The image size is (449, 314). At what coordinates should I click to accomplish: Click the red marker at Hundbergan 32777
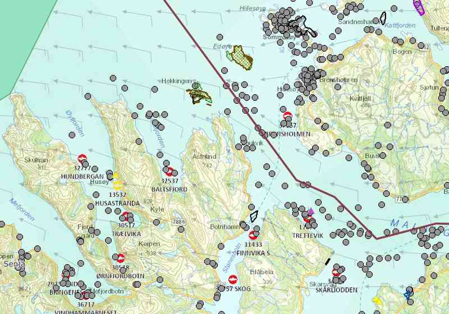click(83, 159)
